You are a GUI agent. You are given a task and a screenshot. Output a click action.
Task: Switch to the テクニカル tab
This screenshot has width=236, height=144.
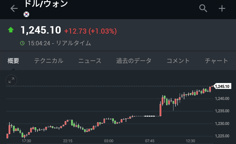[x=49, y=61]
